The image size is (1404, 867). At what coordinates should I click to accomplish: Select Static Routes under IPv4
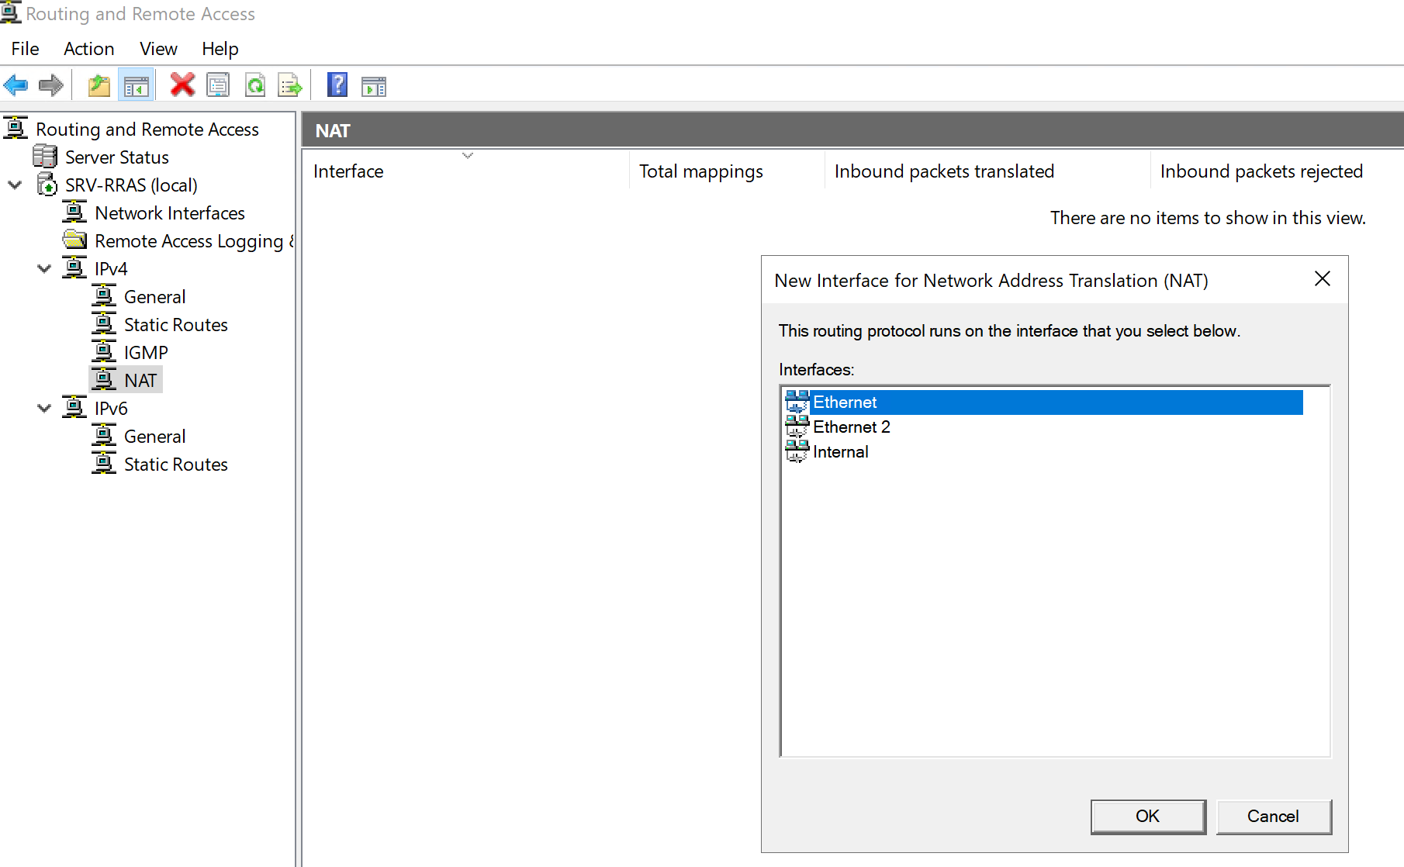[175, 325]
